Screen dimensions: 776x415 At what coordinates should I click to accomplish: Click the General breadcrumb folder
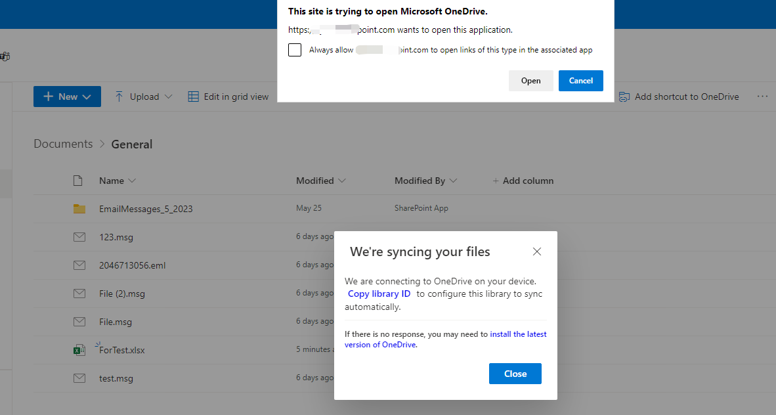[x=132, y=144]
